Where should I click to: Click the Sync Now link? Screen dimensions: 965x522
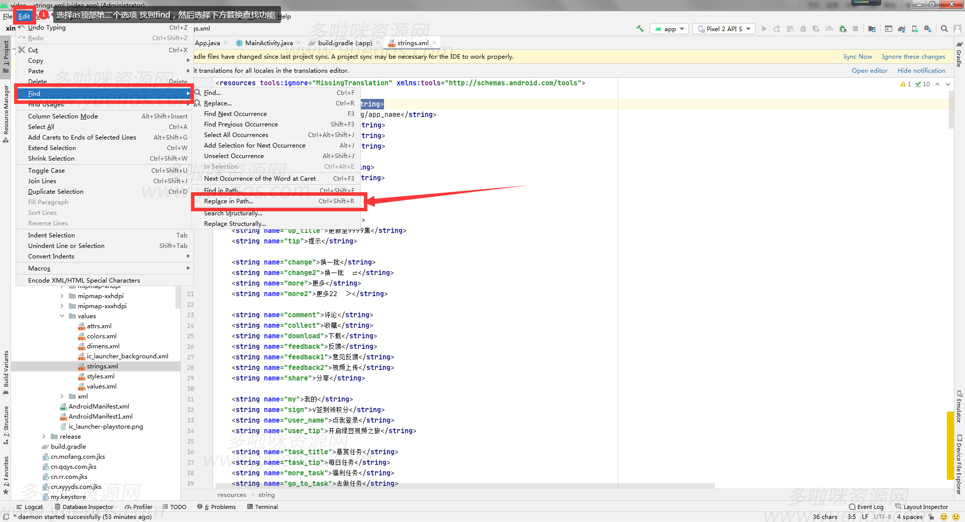(x=857, y=57)
